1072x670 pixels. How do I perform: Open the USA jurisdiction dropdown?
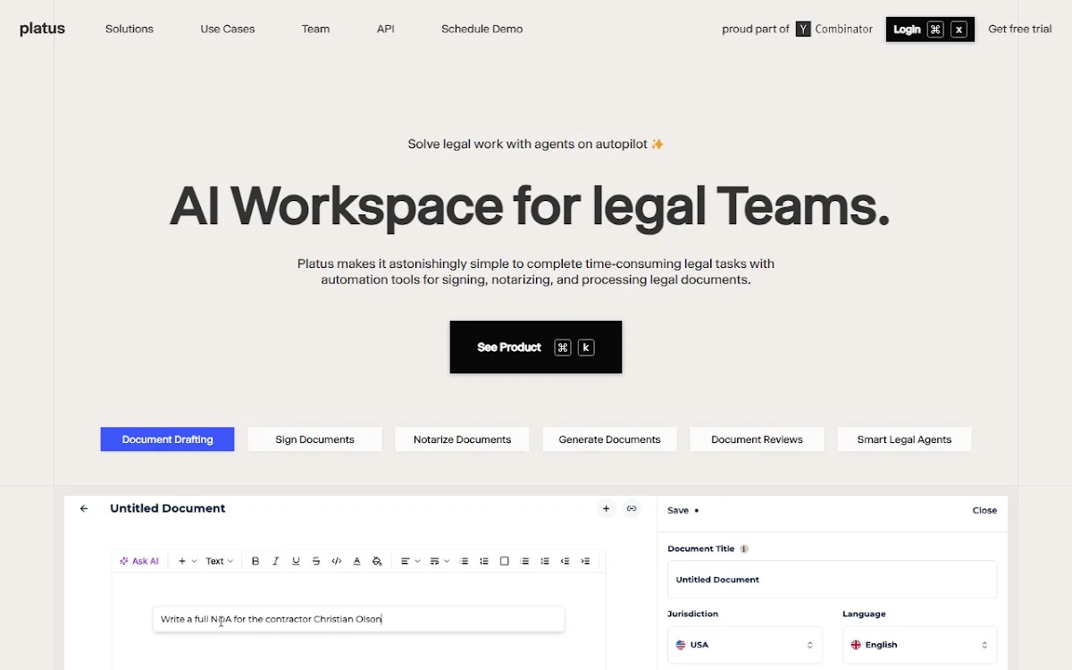click(x=745, y=645)
